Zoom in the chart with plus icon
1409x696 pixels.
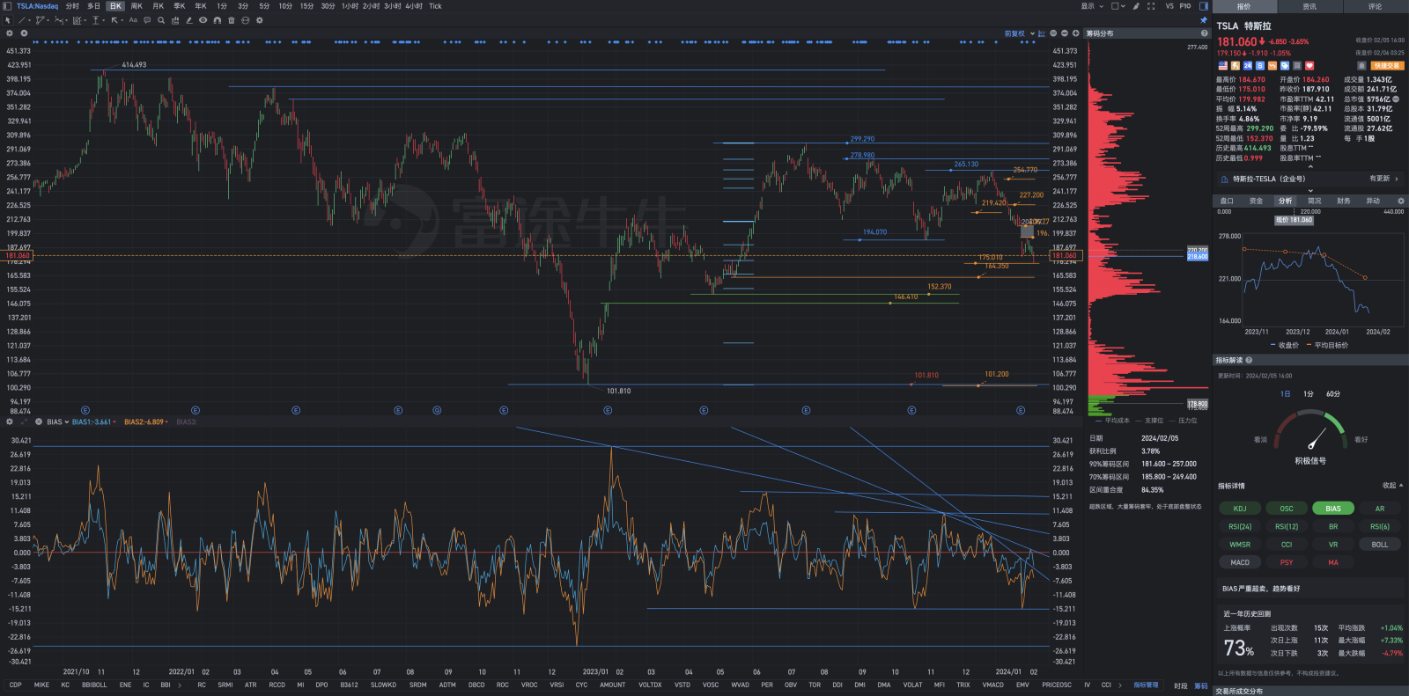coord(1075,33)
